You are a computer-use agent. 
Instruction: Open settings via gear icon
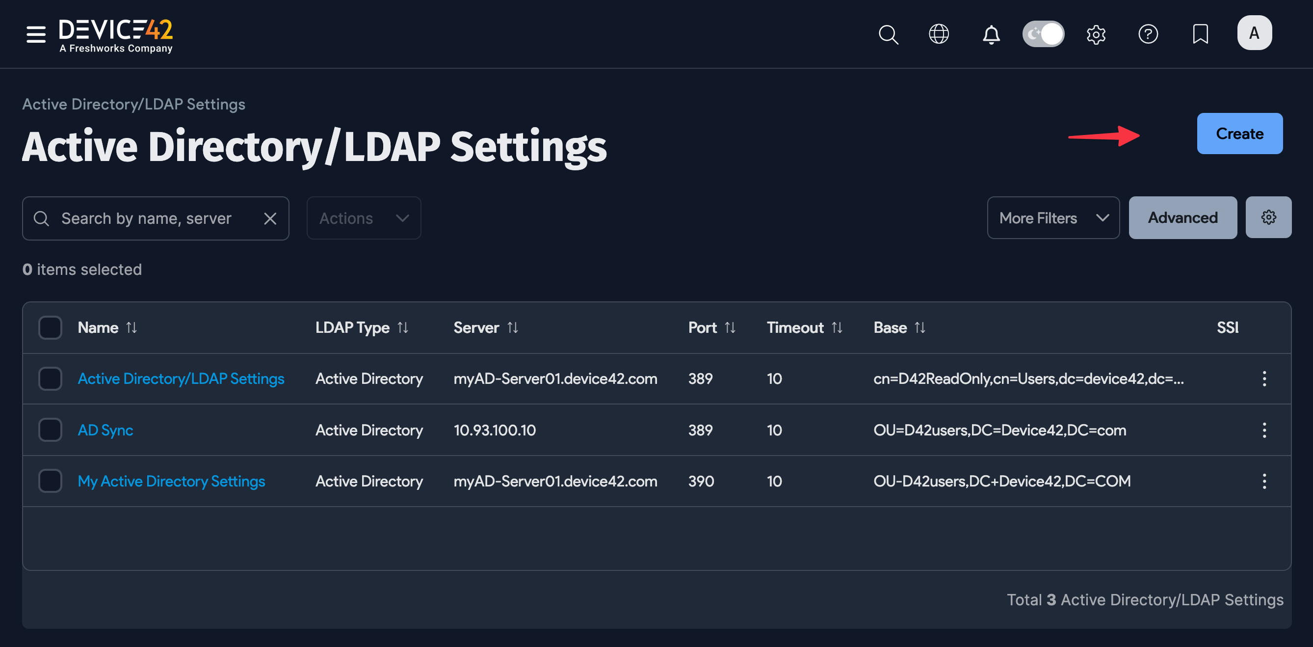(x=1096, y=35)
